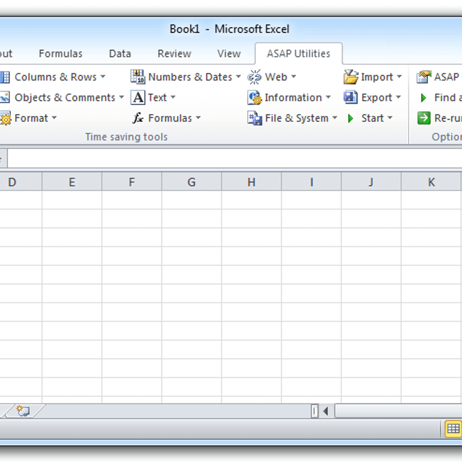Switch to Normal view in status bar

click(x=453, y=429)
